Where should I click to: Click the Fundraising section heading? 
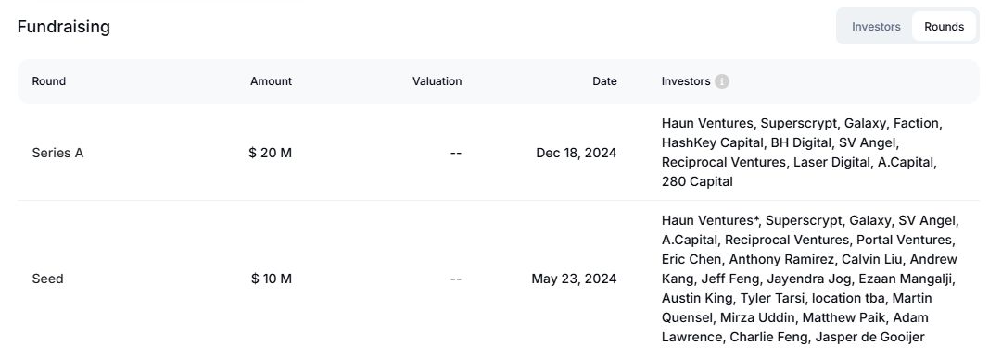(x=64, y=27)
